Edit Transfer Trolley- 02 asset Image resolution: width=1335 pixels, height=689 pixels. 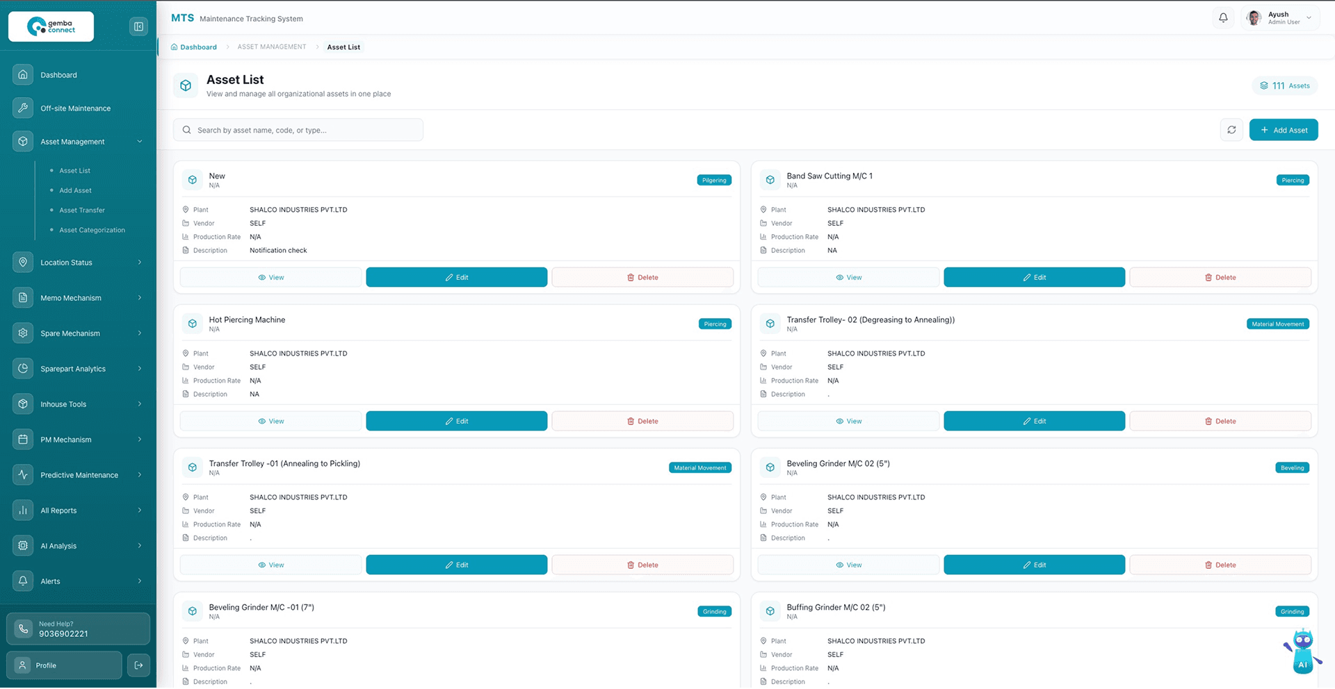click(x=1034, y=422)
